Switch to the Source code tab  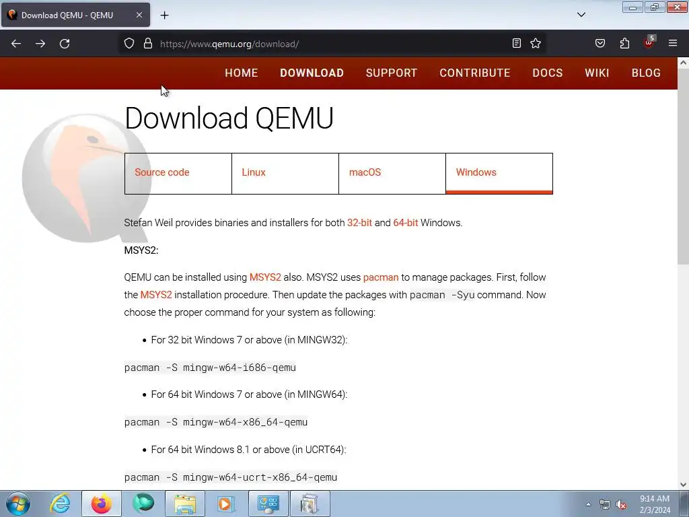tap(178, 173)
